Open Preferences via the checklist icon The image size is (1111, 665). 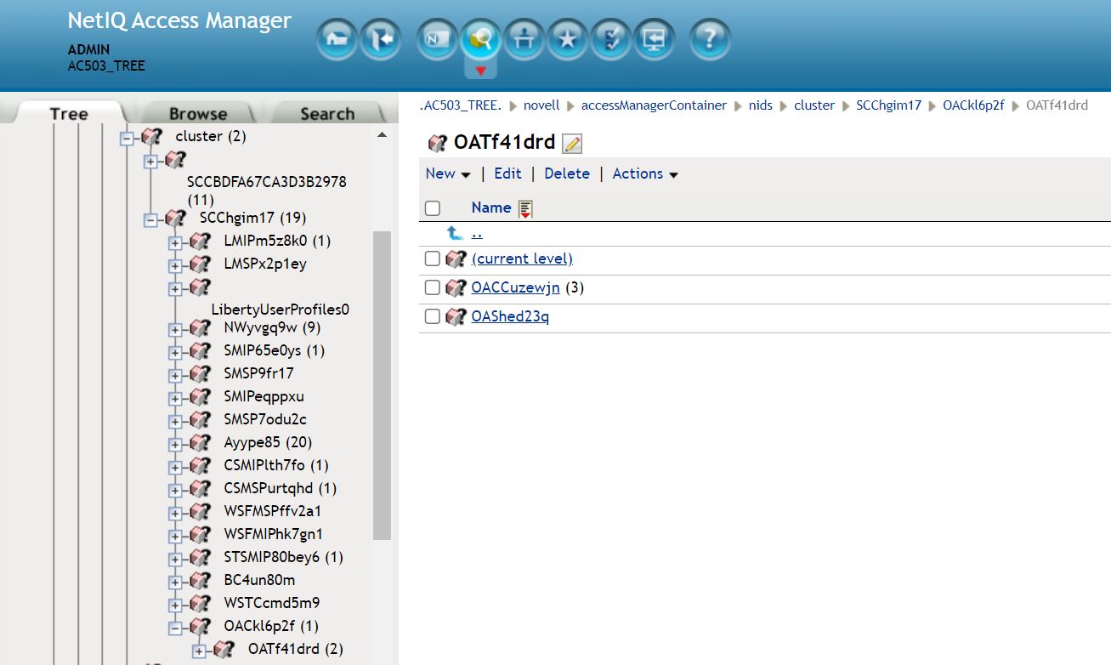click(x=610, y=39)
